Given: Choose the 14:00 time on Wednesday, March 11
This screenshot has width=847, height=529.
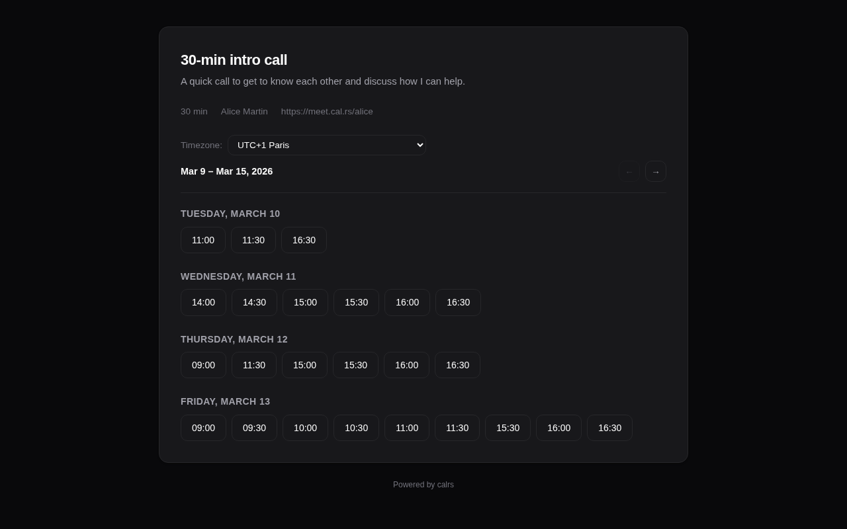Looking at the screenshot, I should pyautogui.click(x=203, y=302).
